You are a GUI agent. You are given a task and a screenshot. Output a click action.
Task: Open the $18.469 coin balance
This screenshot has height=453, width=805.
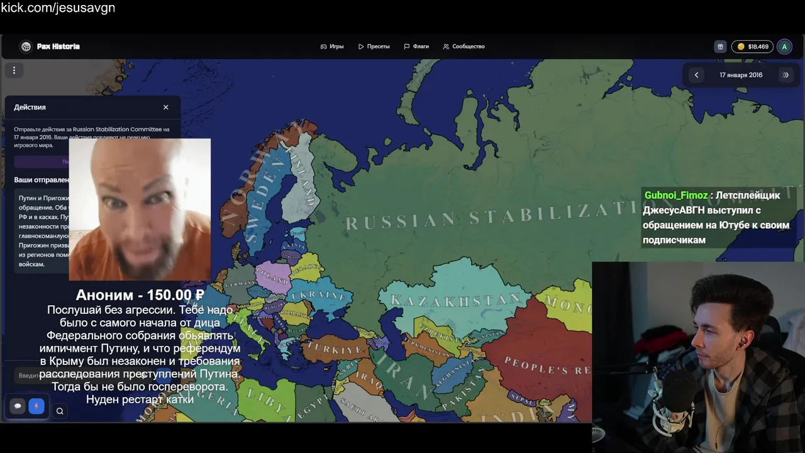click(x=752, y=47)
